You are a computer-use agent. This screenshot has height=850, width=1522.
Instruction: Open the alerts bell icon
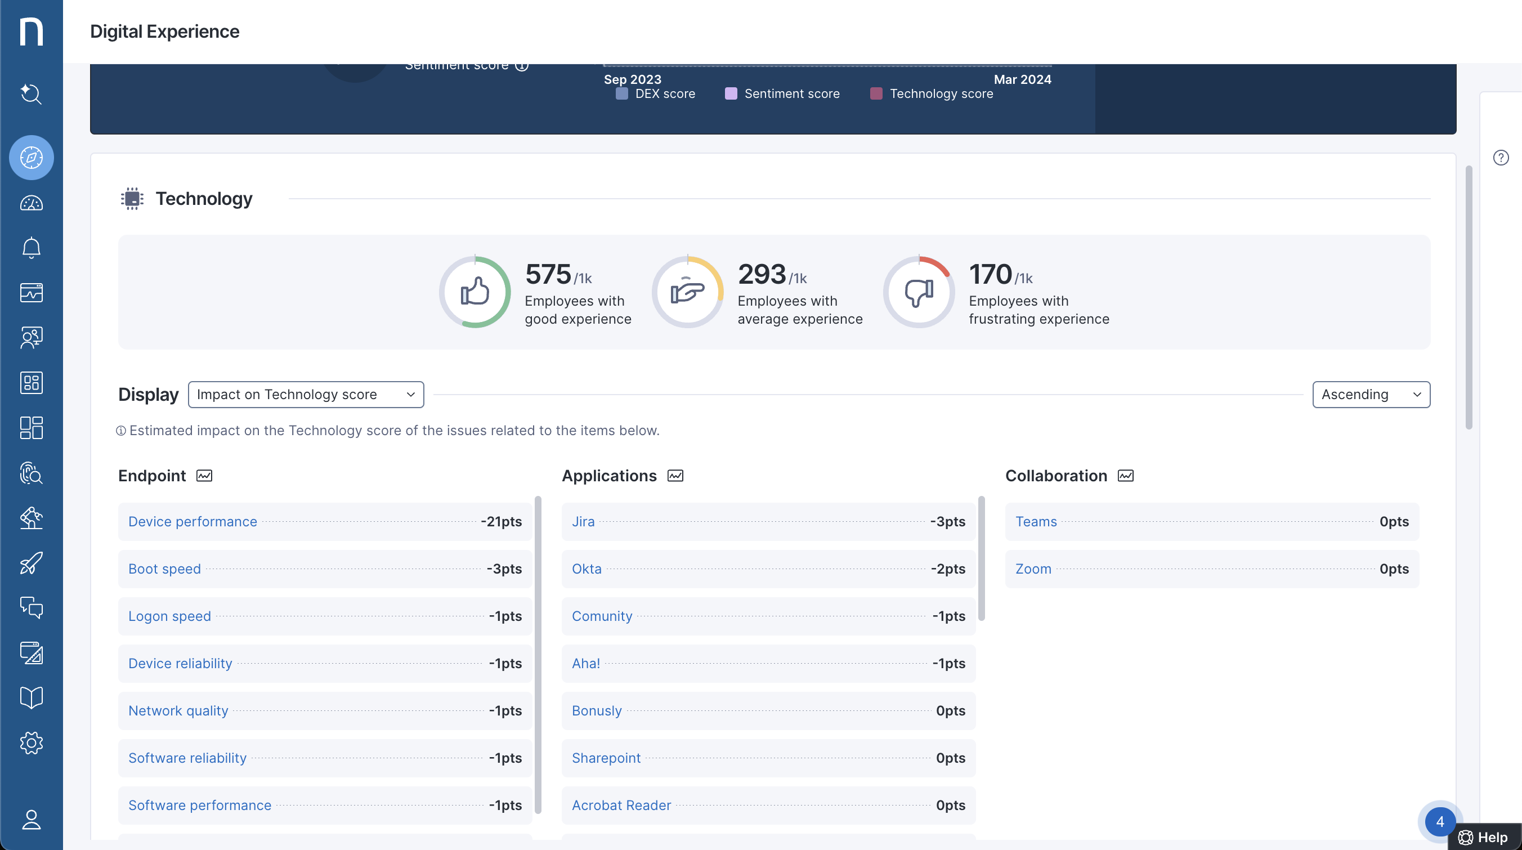(31, 248)
